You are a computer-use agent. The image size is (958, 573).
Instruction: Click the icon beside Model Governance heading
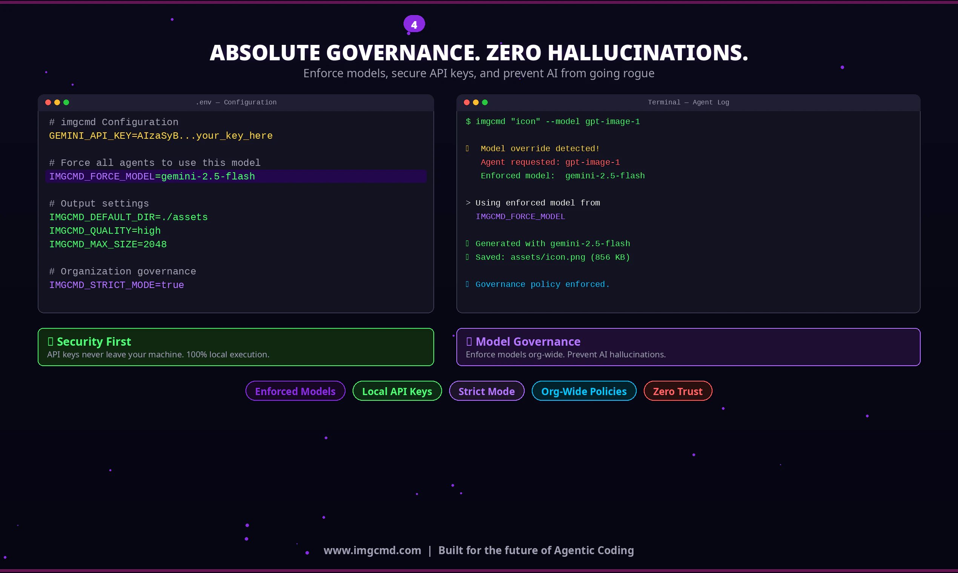[x=469, y=341]
